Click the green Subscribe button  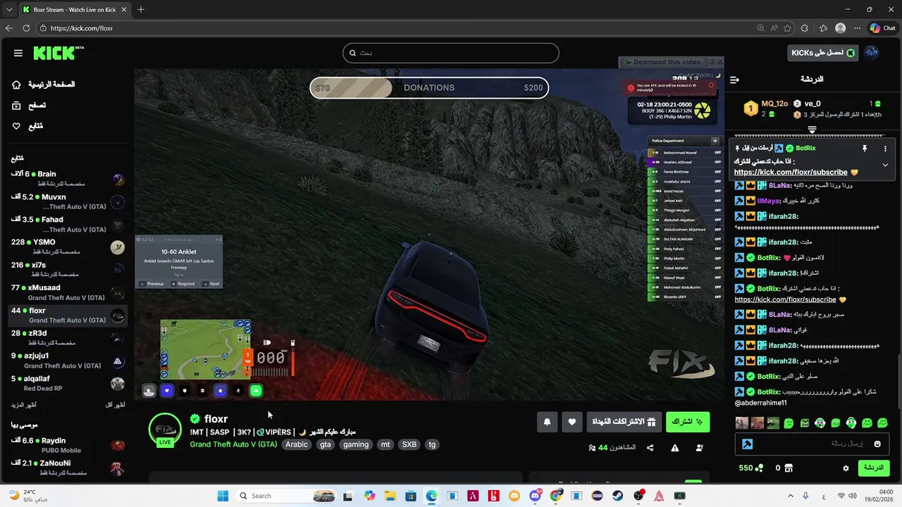pos(688,422)
